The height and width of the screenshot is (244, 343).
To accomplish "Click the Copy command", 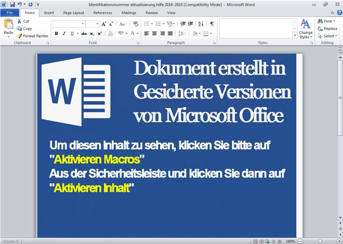I will click(25, 29).
